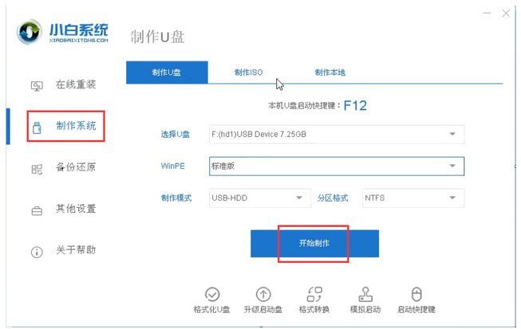Open the WinPE 标准版 dropdown

(337, 166)
